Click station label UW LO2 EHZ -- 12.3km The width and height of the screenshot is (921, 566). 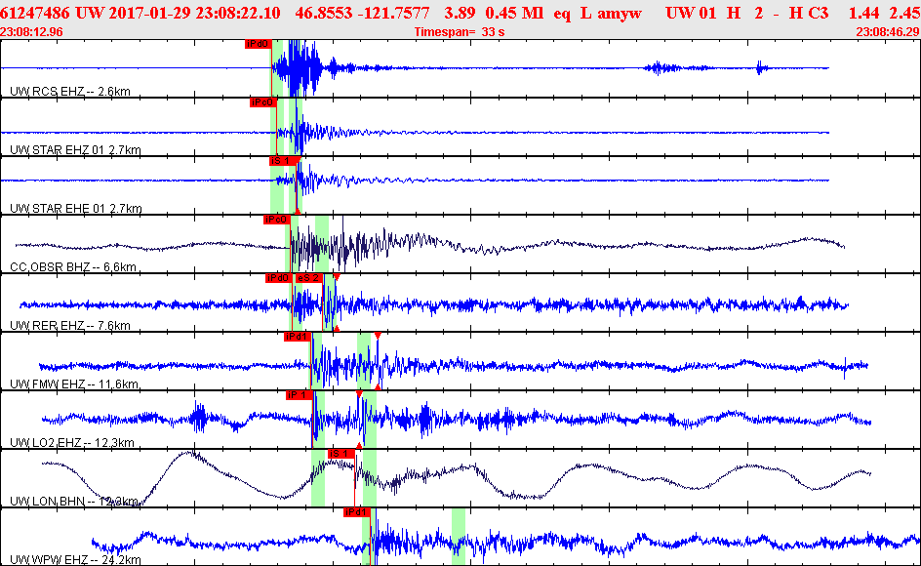click(72, 442)
